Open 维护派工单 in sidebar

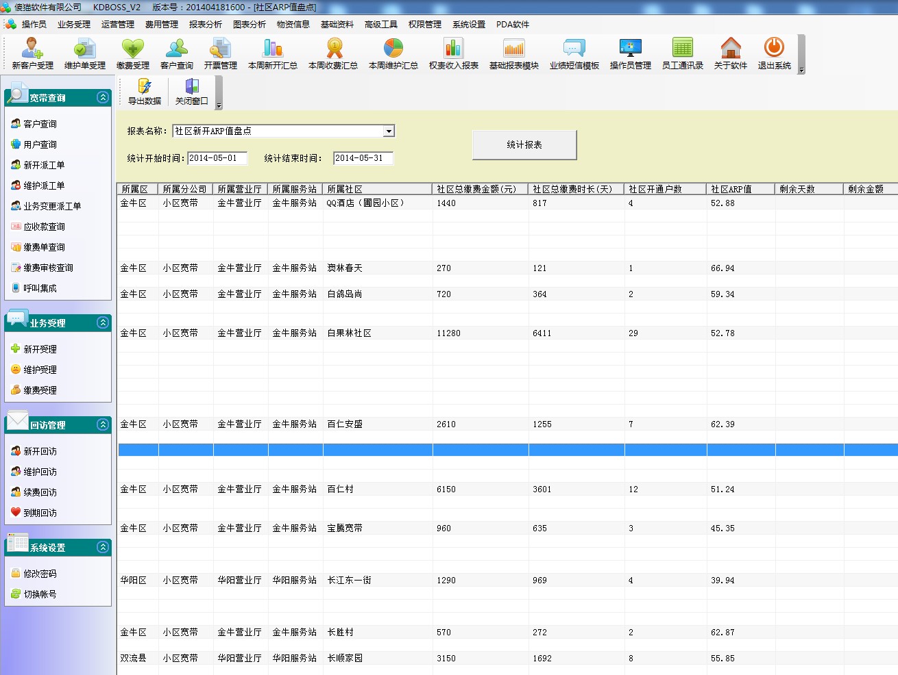pyautogui.click(x=38, y=186)
